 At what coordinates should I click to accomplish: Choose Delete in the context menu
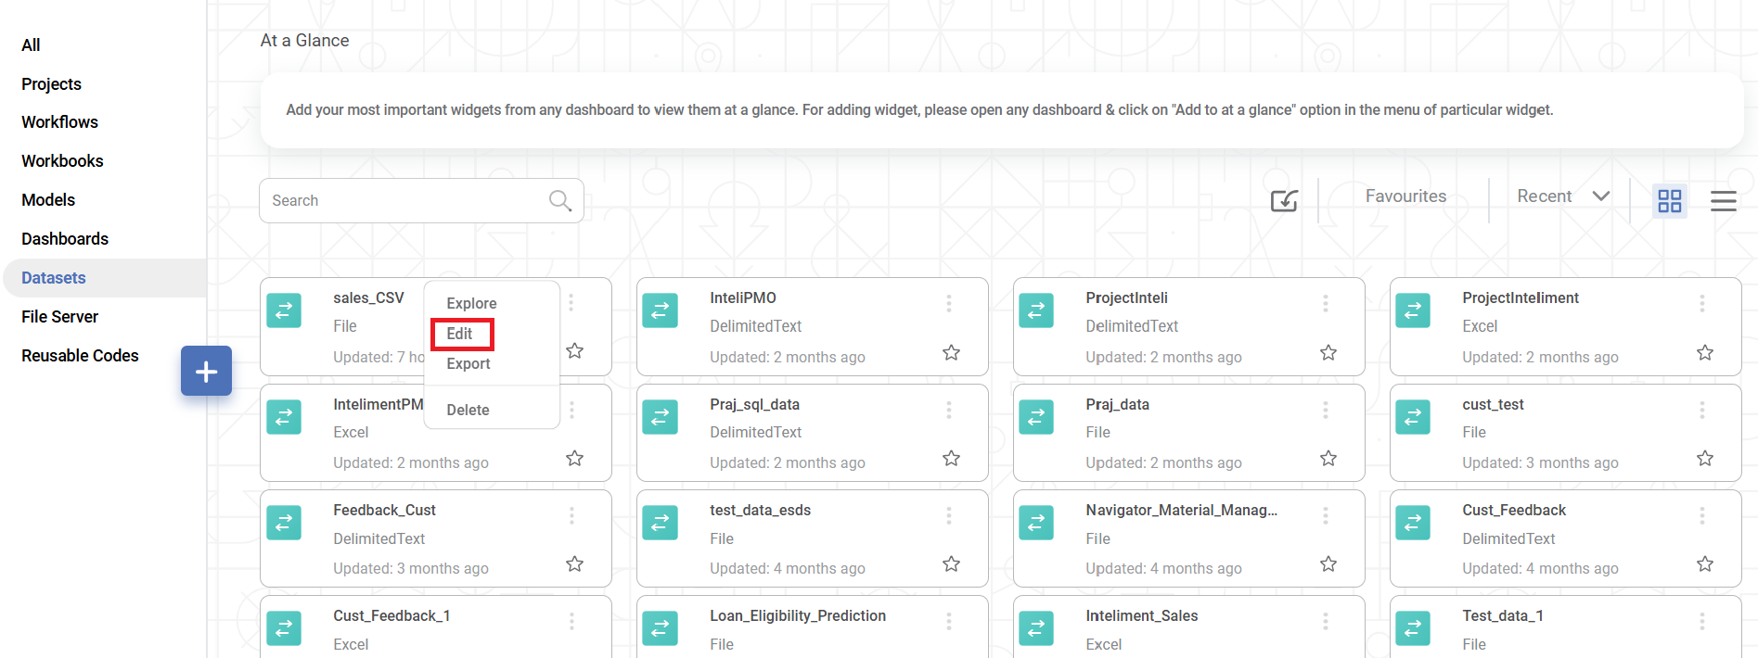tap(468, 410)
